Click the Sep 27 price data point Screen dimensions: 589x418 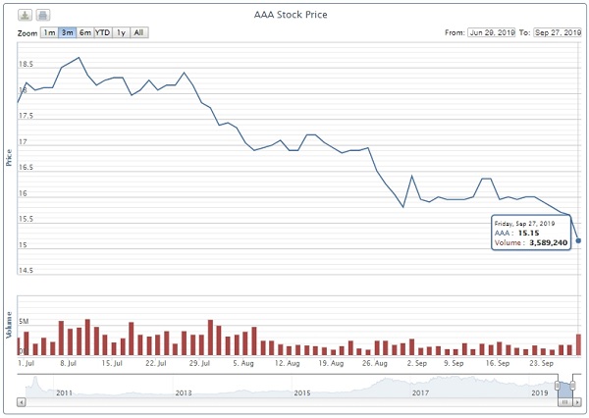point(578,240)
